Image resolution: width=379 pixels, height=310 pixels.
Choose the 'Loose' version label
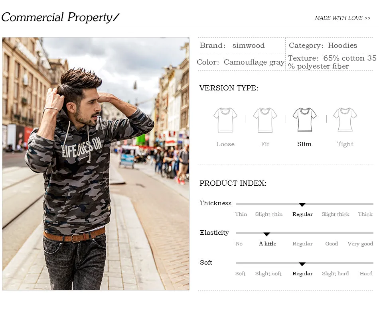point(225,144)
